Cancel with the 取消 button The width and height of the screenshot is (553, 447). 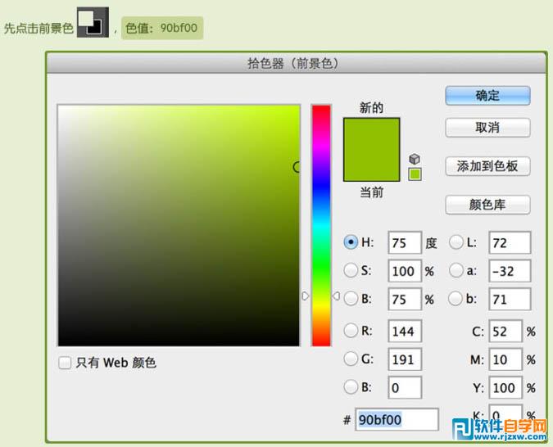pyautogui.click(x=487, y=127)
